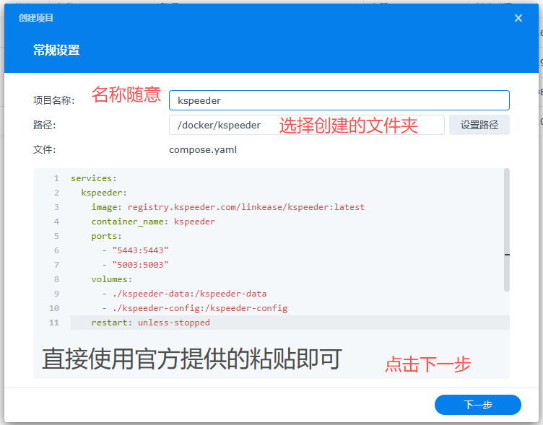Close the 创建项目 dialog with the X
Screen dimensions: 543x425
pos(518,18)
